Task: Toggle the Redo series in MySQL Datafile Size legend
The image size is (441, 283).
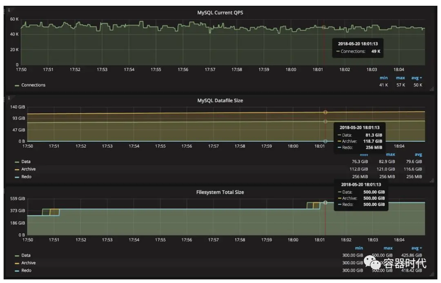Action: tap(27, 177)
